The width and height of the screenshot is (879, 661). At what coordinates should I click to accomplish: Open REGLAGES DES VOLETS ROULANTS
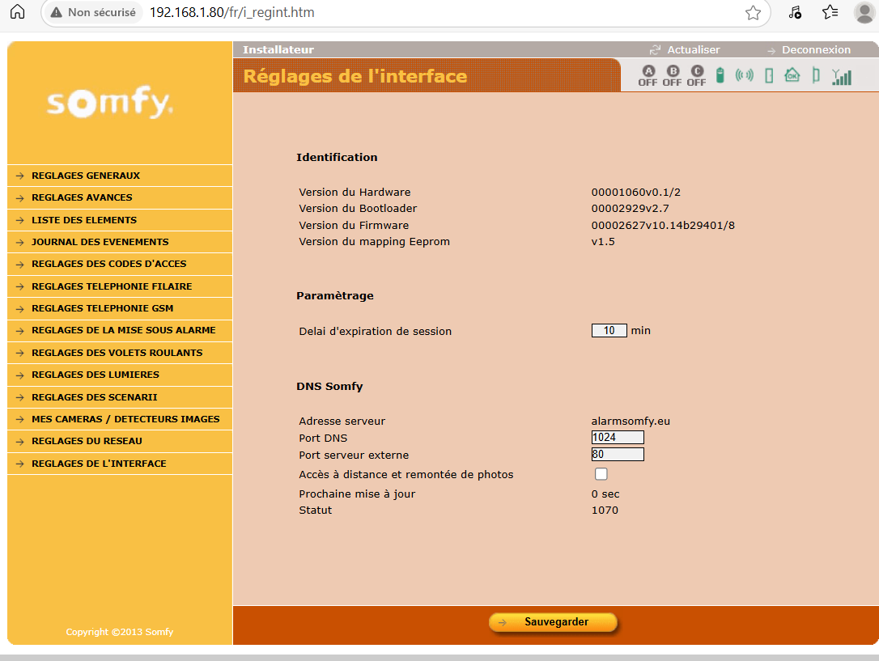click(x=120, y=353)
